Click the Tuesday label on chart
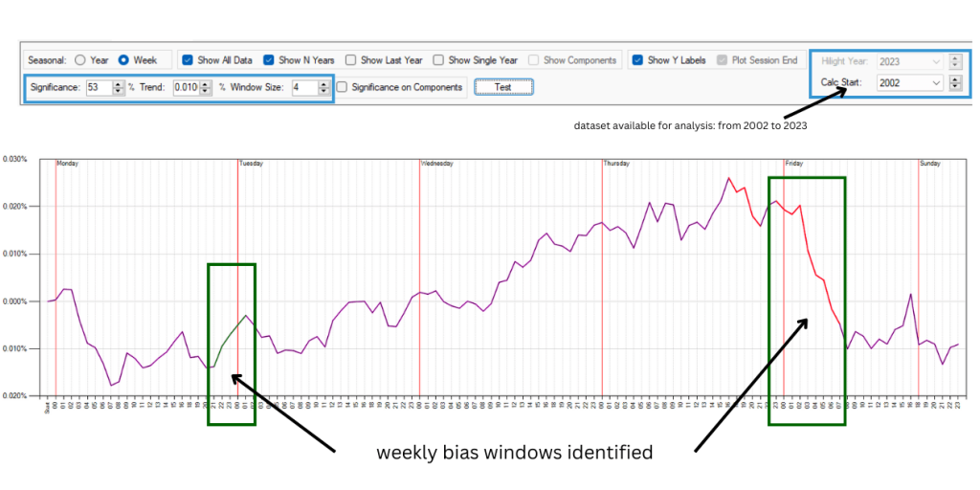This screenshot has width=980, height=490. pyautogui.click(x=252, y=163)
